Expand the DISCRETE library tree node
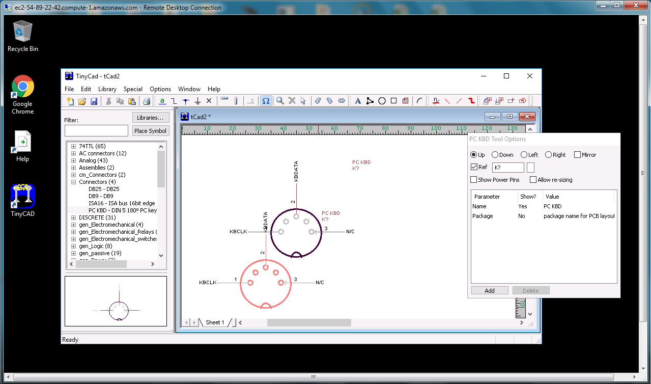Screen dimensions: 651x384 coord(73,217)
